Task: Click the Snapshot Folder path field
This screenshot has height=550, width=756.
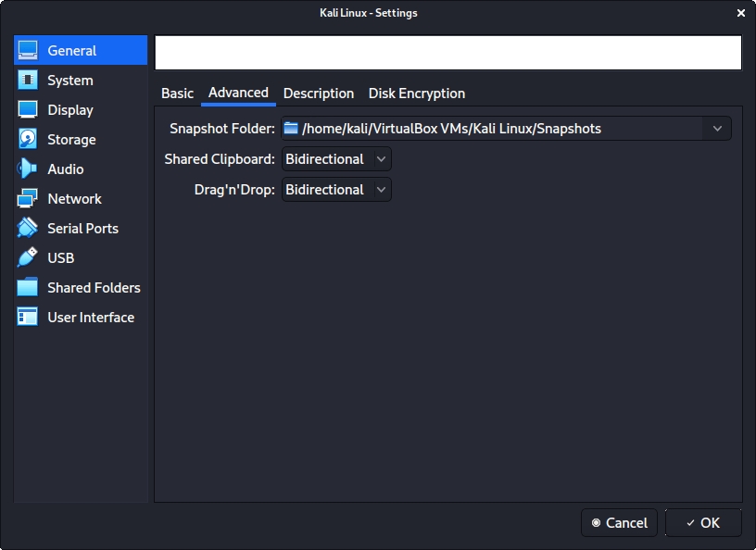Action: point(491,129)
